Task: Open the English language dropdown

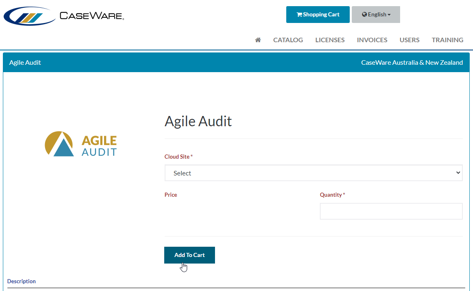Action: (x=376, y=14)
